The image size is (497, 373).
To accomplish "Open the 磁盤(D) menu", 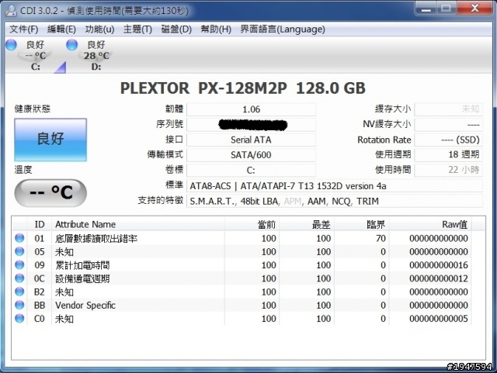I will (x=176, y=29).
